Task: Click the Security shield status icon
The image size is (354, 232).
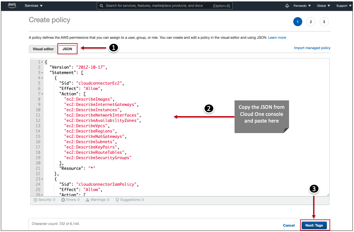Action: [x=35, y=200]
